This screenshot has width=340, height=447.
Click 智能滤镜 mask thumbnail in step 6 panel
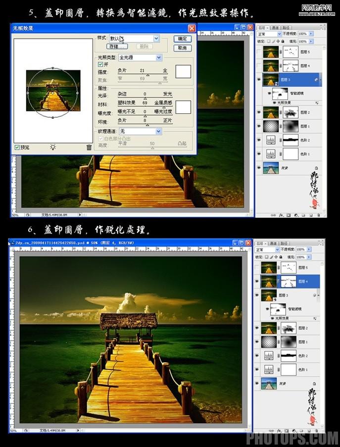point(278,309)
